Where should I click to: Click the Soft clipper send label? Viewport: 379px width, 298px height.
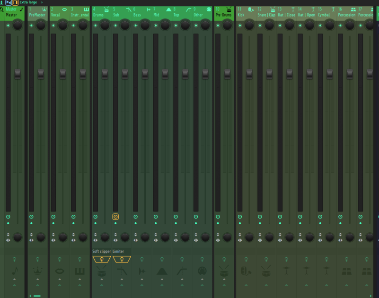coord(102,251)
